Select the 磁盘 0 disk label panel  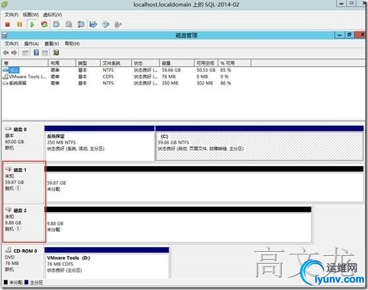click(23, 142)
